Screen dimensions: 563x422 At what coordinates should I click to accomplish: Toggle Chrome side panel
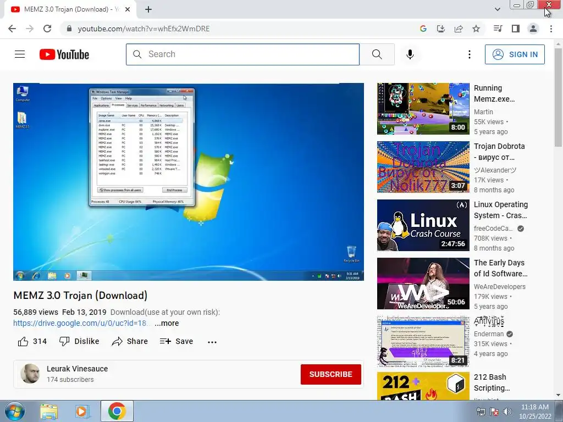point(516,29)
